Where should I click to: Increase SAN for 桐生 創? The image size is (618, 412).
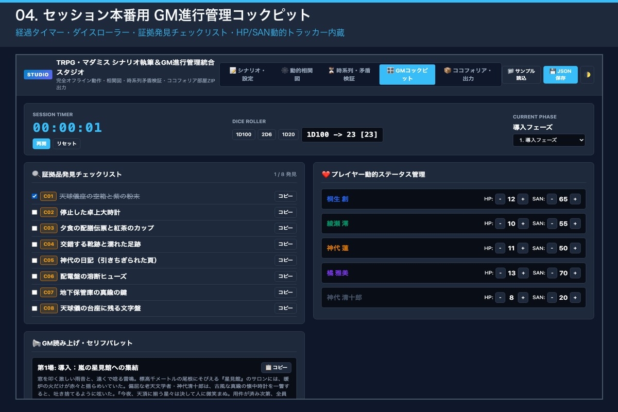click(575, 199)
